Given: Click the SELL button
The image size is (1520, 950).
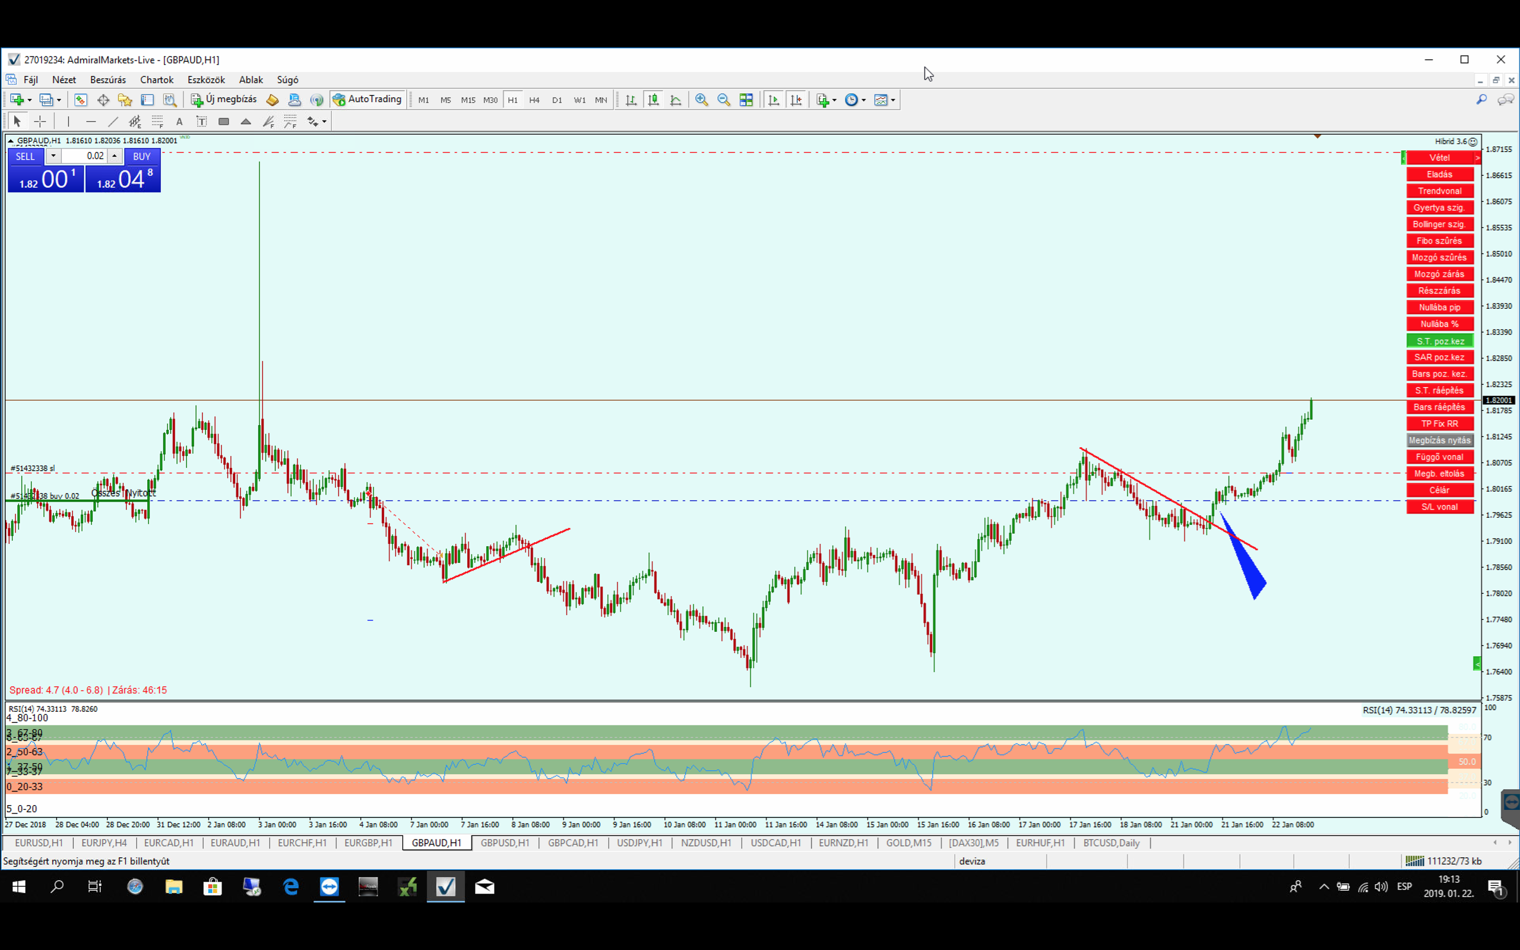Looking at the screenshot, I should click(x=25, y=156).
